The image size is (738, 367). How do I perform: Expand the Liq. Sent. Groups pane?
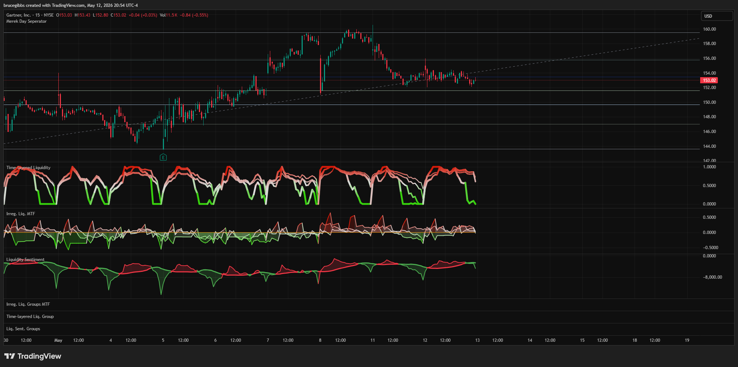[x=23, y=329]
